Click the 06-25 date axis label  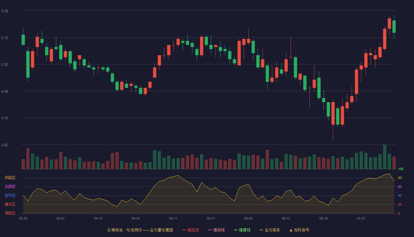coord(324,218)
